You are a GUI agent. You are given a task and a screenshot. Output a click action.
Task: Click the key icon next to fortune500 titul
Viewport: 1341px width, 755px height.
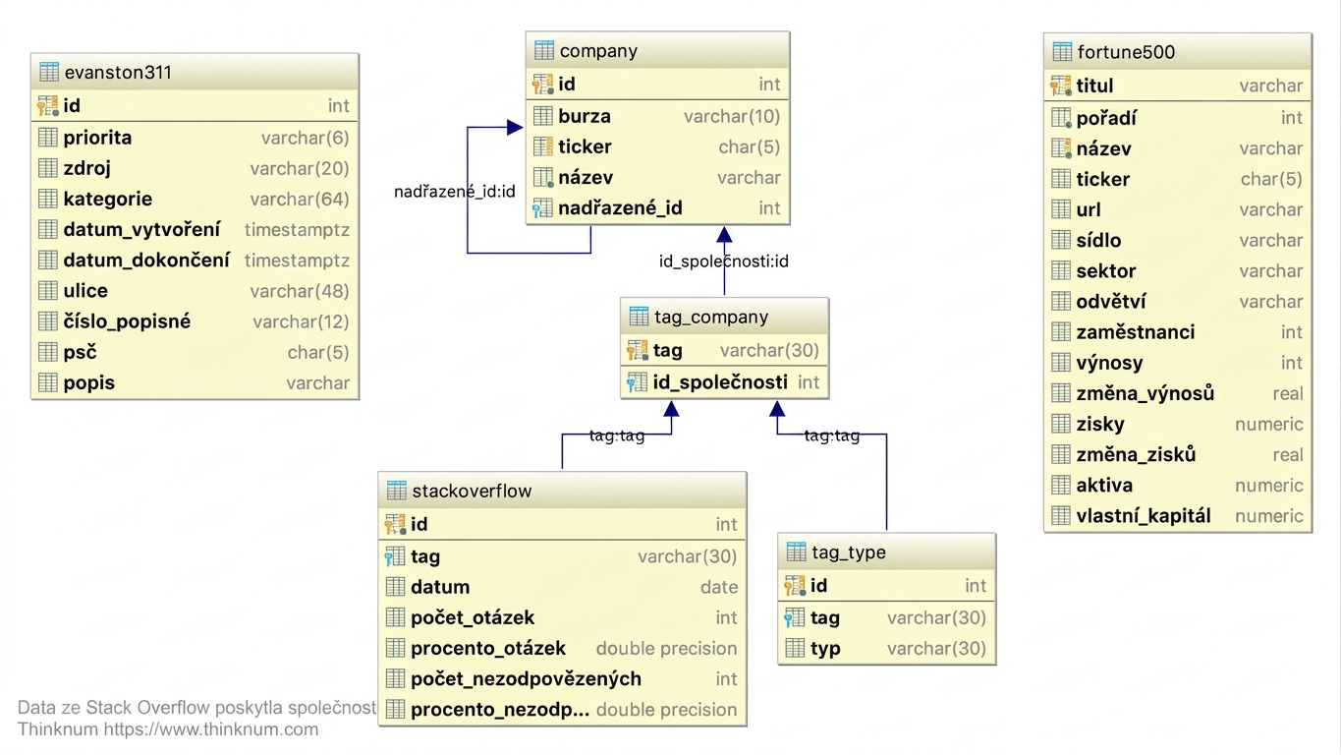point(1061,86)
